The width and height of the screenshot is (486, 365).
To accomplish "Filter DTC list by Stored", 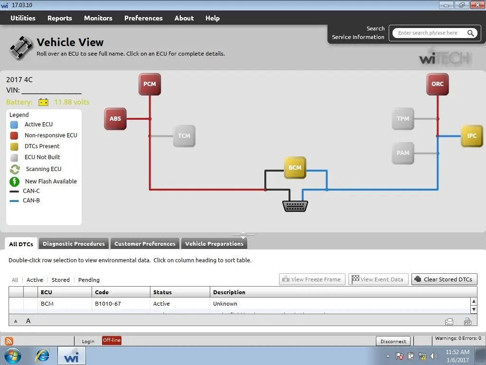I will click(x=60, y=280).
